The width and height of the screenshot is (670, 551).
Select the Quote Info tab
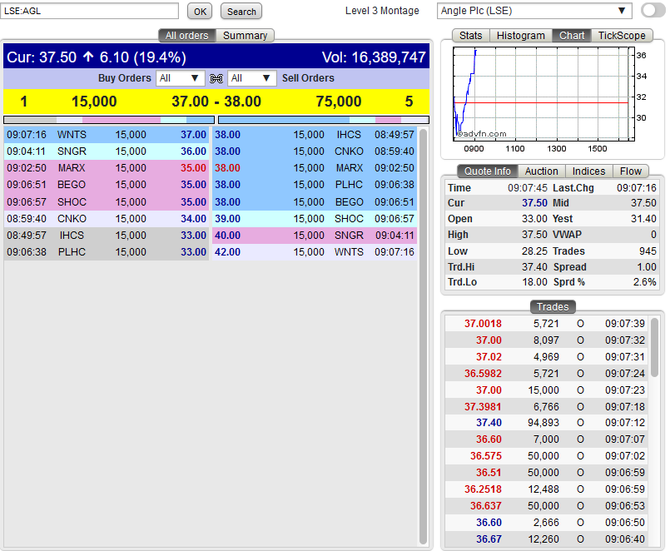coord(488,171)
